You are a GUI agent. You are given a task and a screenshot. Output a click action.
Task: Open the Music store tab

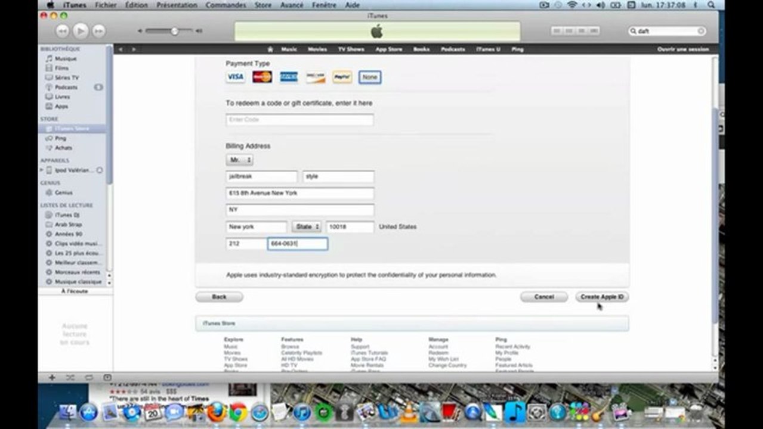289,49
